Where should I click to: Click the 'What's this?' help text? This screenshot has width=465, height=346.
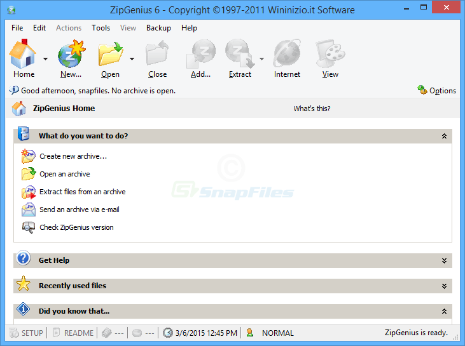(x=312, y=109)
